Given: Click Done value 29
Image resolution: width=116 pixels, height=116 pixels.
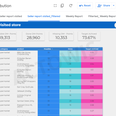Looking at the screenshot, I should pyautogui.click(x=70, y=101).
